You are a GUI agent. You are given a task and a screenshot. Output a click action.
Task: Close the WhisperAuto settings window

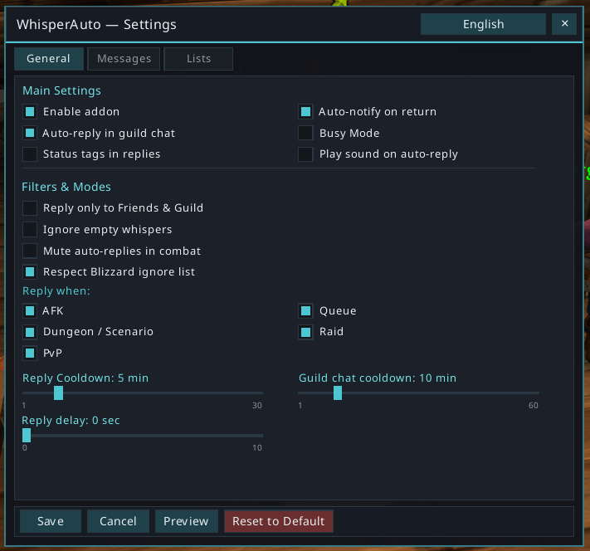564,24
